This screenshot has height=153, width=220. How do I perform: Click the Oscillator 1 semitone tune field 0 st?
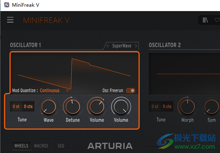pyautogui.click(x=16, y=106)
